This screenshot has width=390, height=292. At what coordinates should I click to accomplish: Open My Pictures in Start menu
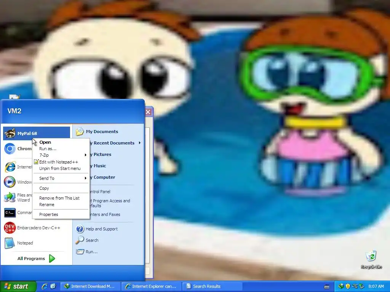pos(101,154)
